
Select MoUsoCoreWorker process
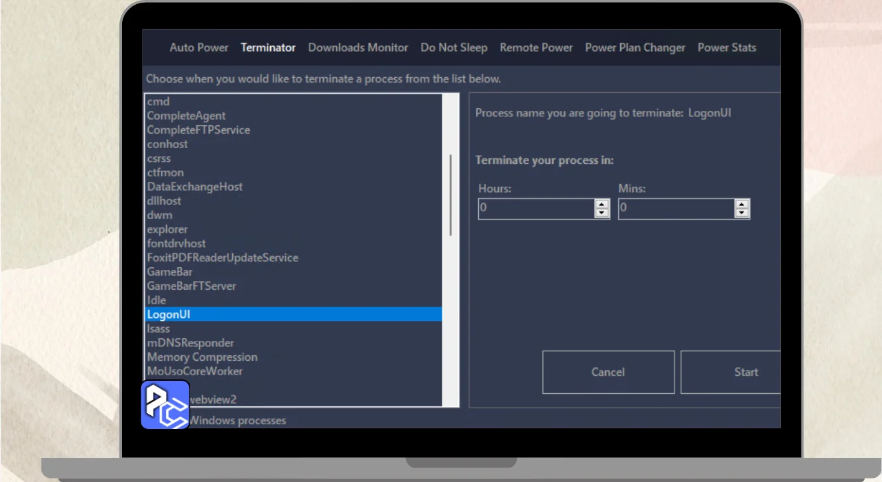coord(294,371)
